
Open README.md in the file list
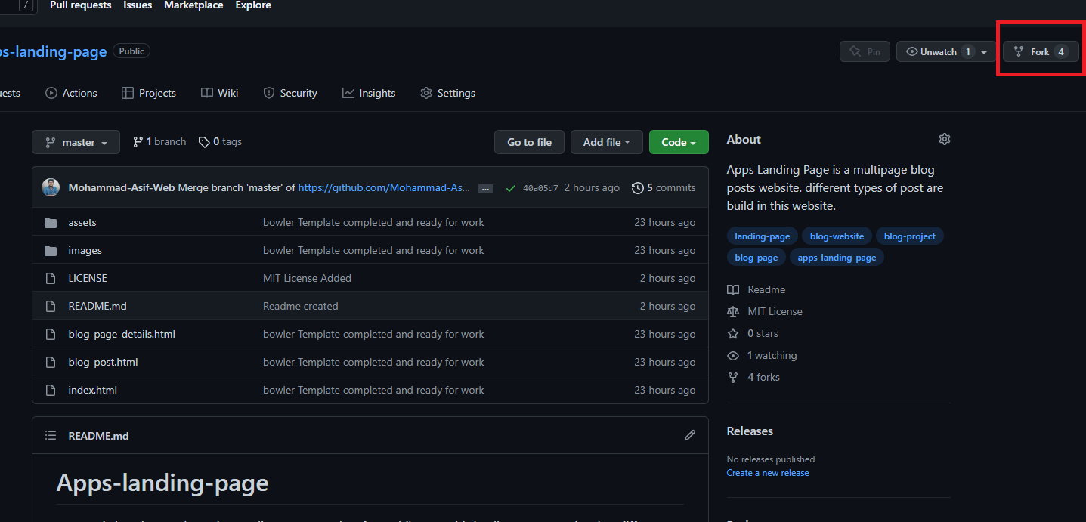point(97,306)
